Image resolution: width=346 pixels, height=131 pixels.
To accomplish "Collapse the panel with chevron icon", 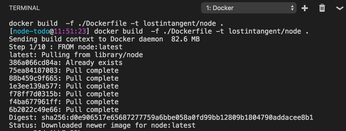I will [339, 8].
